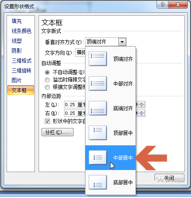Select 溢出时缩排文字 radio button
The width and height of the screenshot is (191, 198).
click(x=47, y=80)
